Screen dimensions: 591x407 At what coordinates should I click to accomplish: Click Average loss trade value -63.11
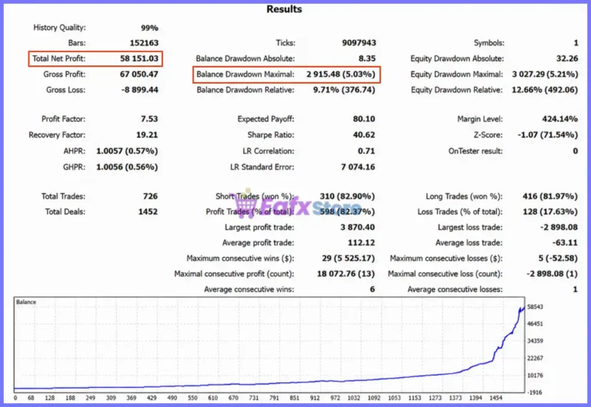(565, 242)
